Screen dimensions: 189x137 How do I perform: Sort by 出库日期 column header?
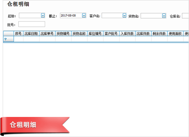[x=31, y=34]
